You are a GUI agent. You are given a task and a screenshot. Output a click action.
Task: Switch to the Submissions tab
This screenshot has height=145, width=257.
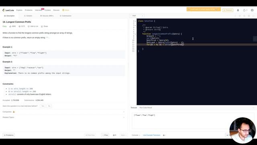(x=65, y=16)
